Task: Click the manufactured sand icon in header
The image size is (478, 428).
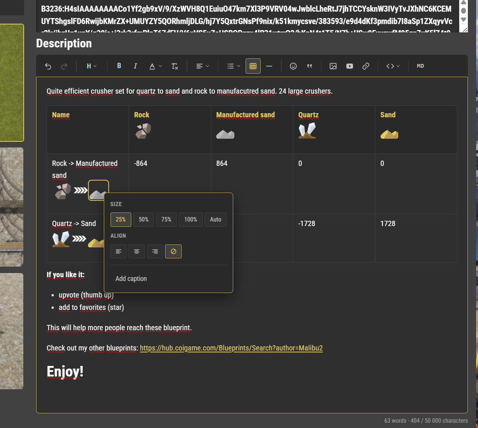Action: click(x=225, y=134)
